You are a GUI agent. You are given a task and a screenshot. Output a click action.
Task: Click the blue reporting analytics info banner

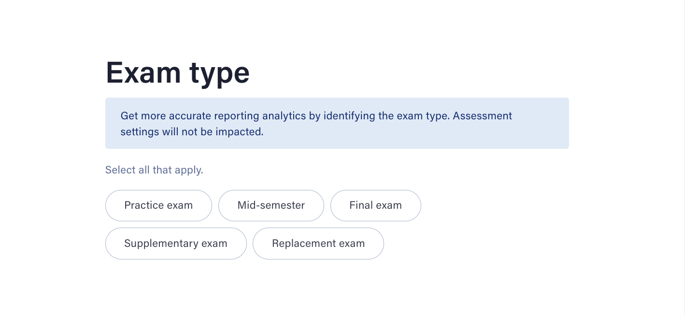[x=337, y=123]
